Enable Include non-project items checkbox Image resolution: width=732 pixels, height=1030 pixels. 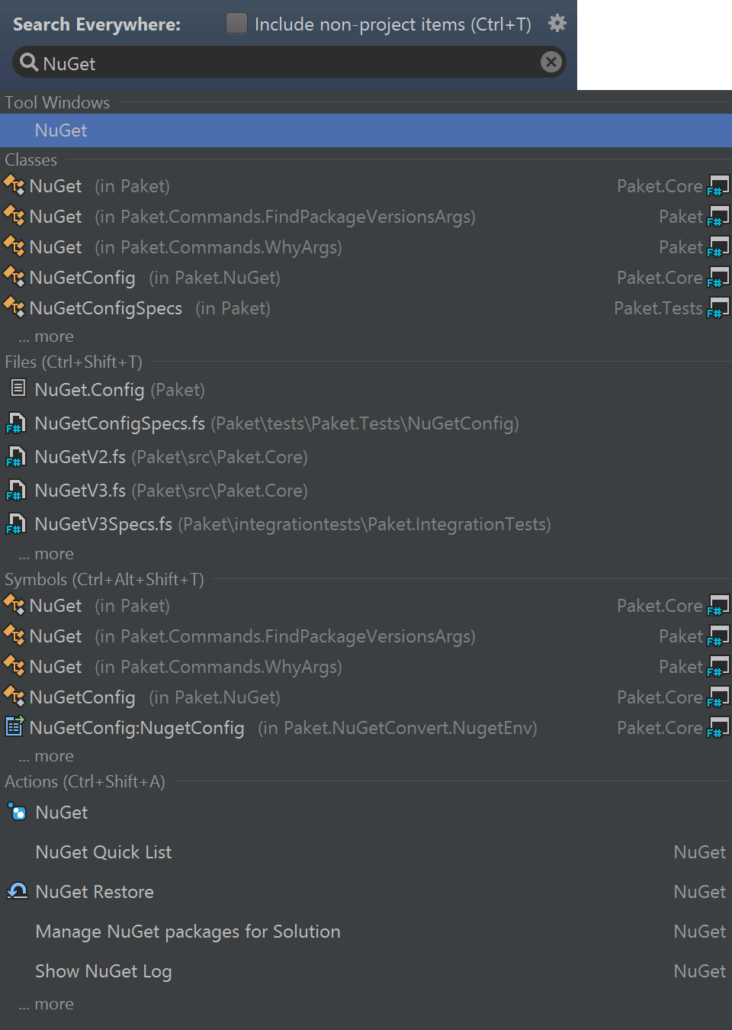pos(237,24)
